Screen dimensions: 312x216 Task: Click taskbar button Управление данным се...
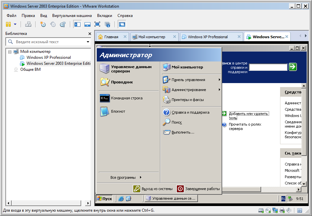[171, 198]
